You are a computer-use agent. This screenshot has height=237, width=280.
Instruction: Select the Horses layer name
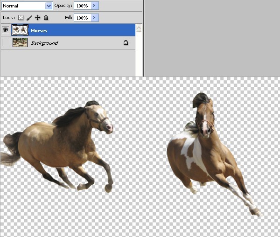tap(39, 30)
